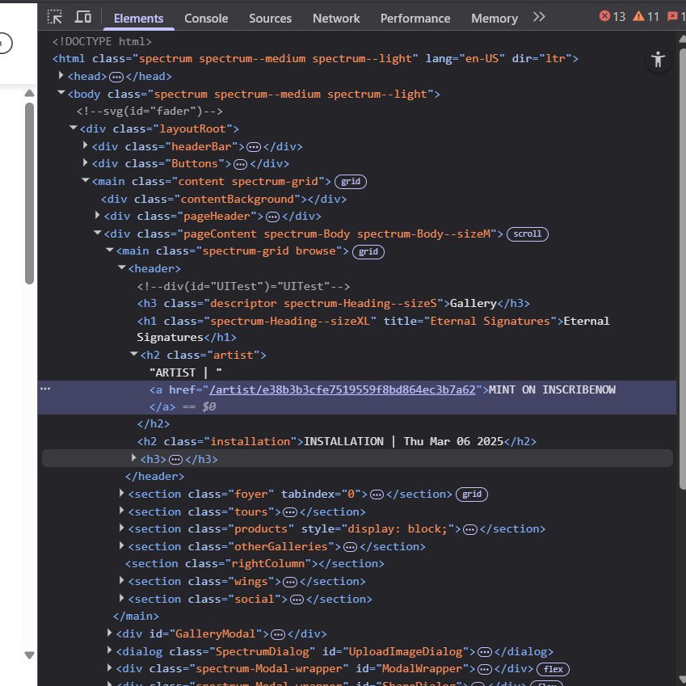The width and height of the screenshot is (686, 686).
Task: Collapse the header element
Action: (x=122, y=267)
